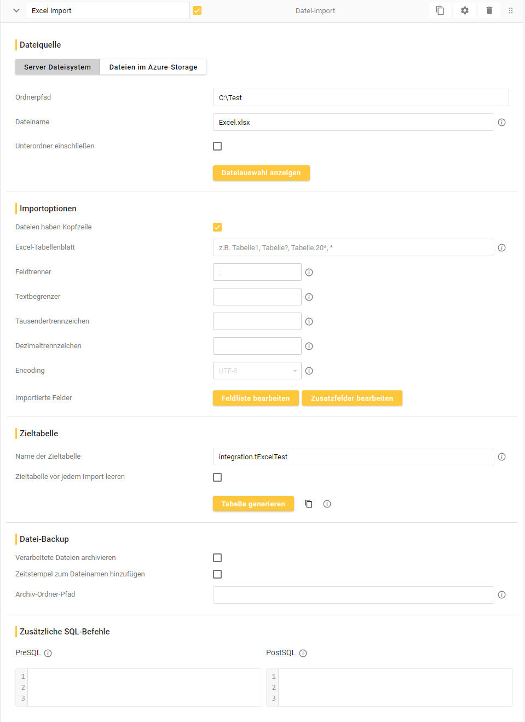Viewport: 525px width, 722px height.
Task: Click info icon next to Dateiname field
Action: coord(501,123)
